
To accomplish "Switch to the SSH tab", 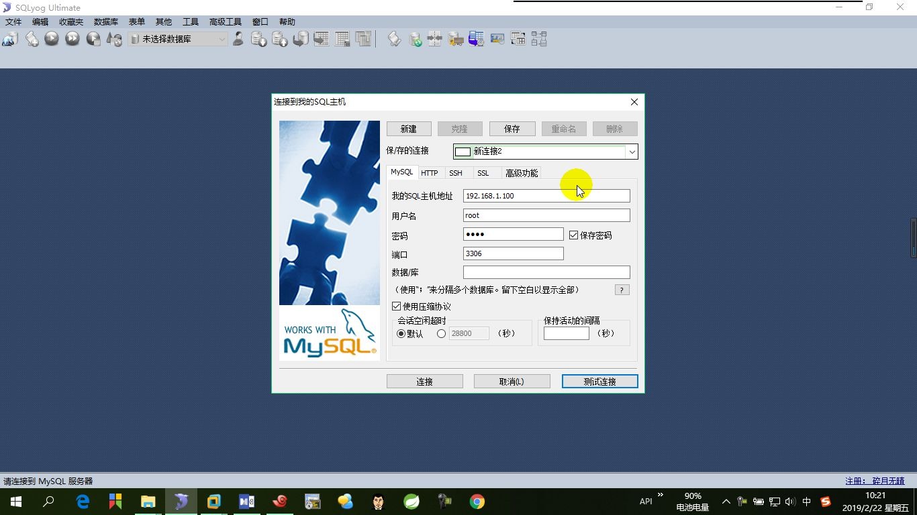I will 456,173.
